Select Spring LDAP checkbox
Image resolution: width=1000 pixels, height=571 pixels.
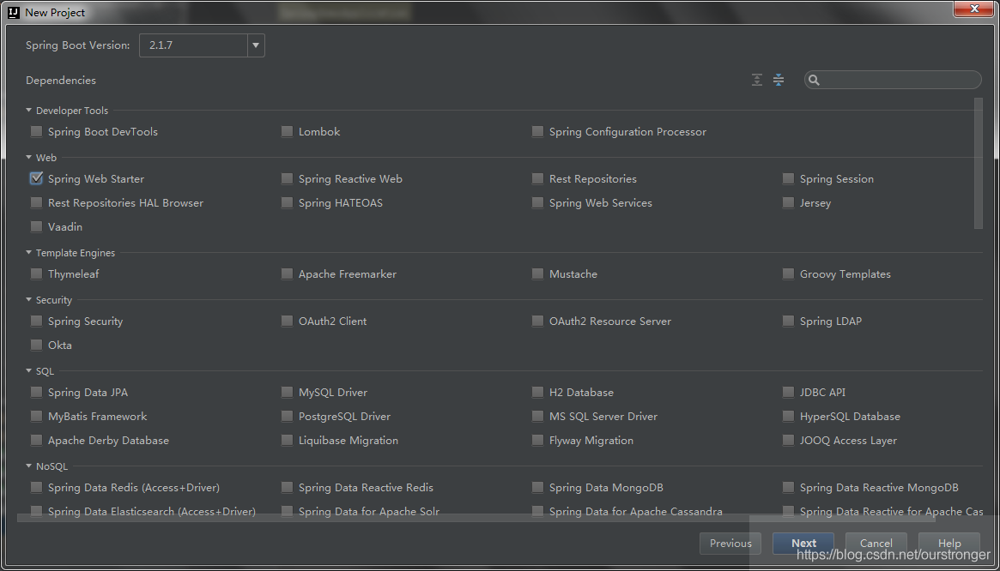point(788,322)
